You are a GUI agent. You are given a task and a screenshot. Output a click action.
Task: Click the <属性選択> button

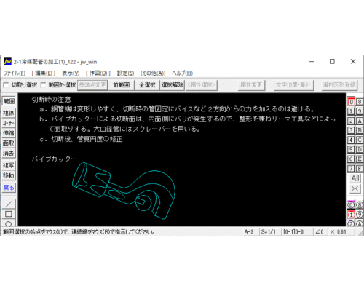pos(201,85)
